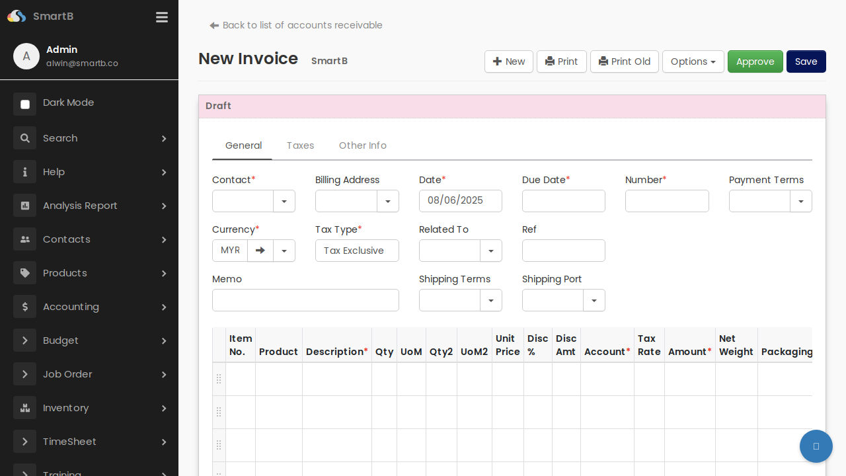Open Analysis Report via its chart icon
Image resolution: width=846 pixels, height=476 pixels.
coord(24,206)
